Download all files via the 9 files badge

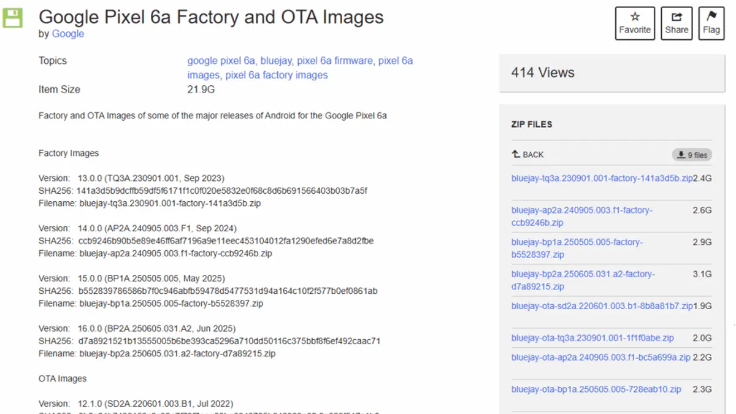(x=692, y=155)
